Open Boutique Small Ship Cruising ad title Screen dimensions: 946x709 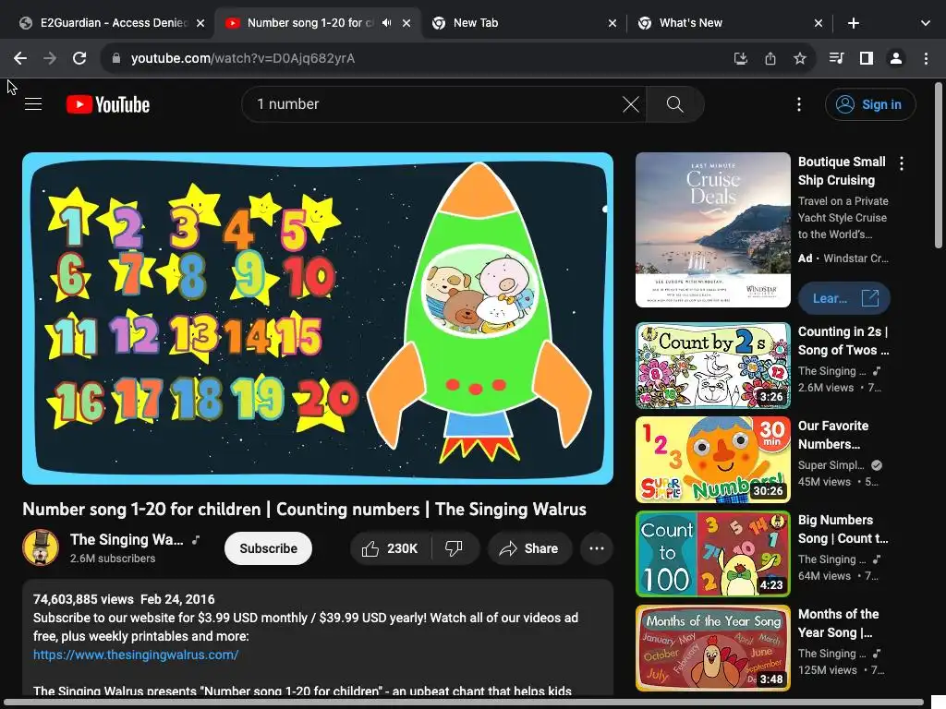coord(842,171)
